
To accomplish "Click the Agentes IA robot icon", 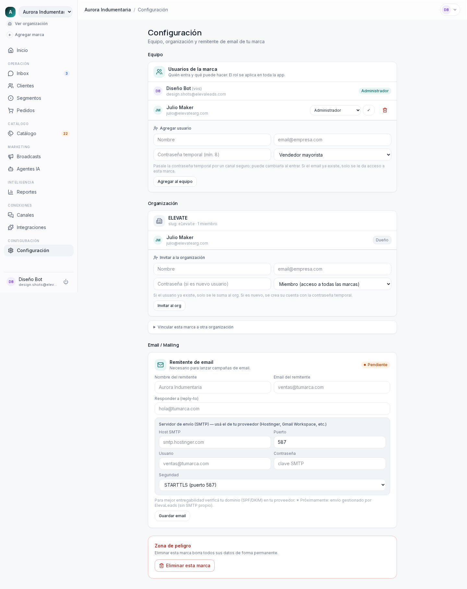I will tap(11, 169).
